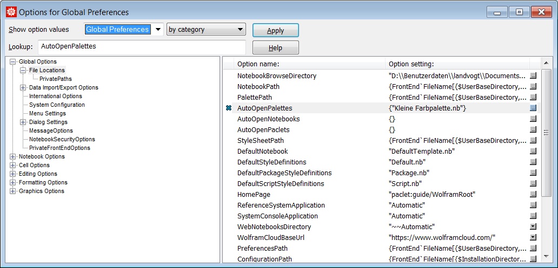This screenshot has width=558, height=268.
Task: Open WolframCloudBaseUrl value dropdown
Action: (533, 237)
